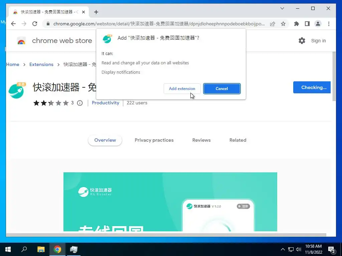
Task: Switch to the Related tab
Action: (x=238, y=140)
